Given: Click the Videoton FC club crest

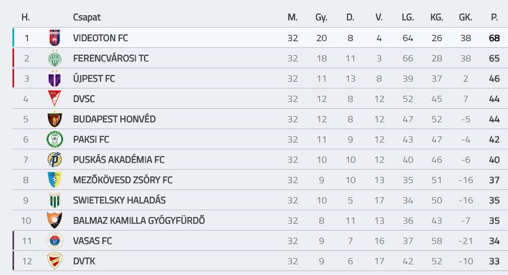Looking at the screenshot, I should [x=54, y=38].
